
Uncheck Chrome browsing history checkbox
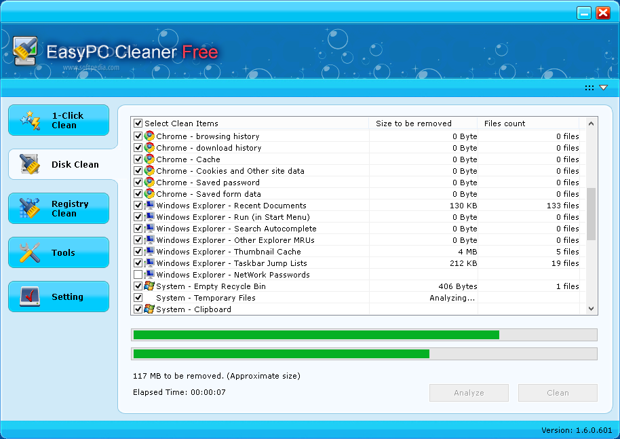point(138,136)
